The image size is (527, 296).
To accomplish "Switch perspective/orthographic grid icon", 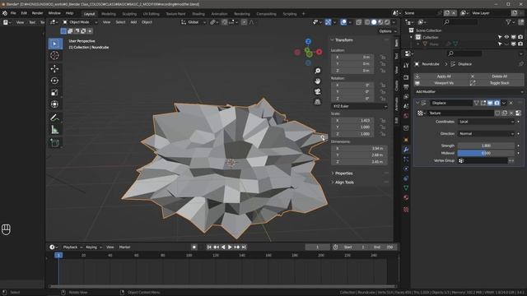I will pos(318,102).
